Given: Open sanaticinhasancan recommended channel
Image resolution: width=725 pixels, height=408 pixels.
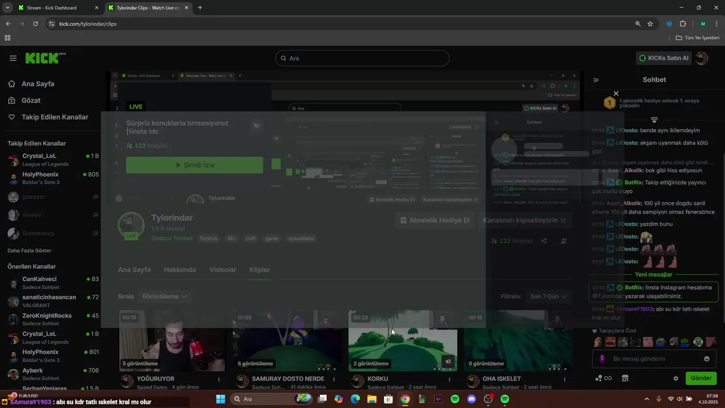Looking at the screenshot, I should (54, 301).
